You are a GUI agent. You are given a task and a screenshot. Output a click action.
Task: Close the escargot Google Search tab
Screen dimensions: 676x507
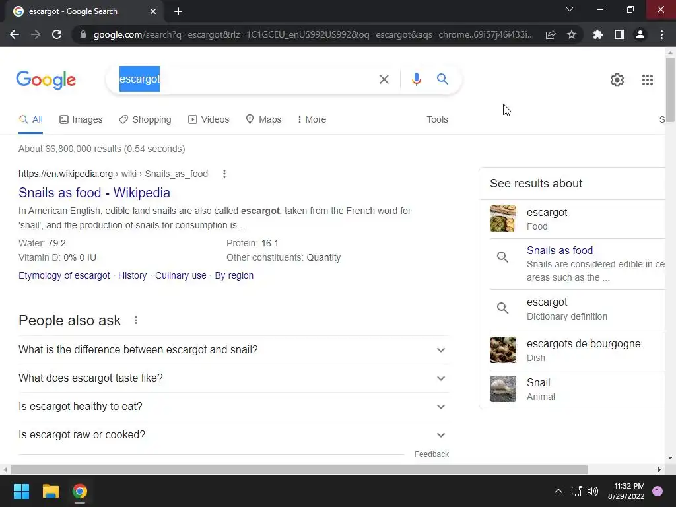point(153,11)
